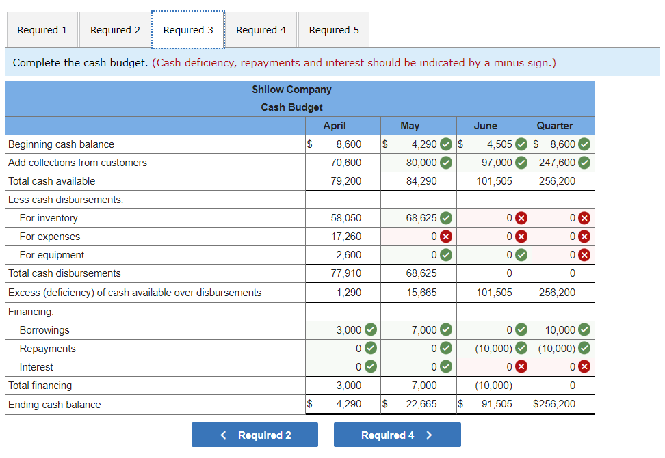
Task: Click the red X next to June inventory value
Action: coord(520,217)
